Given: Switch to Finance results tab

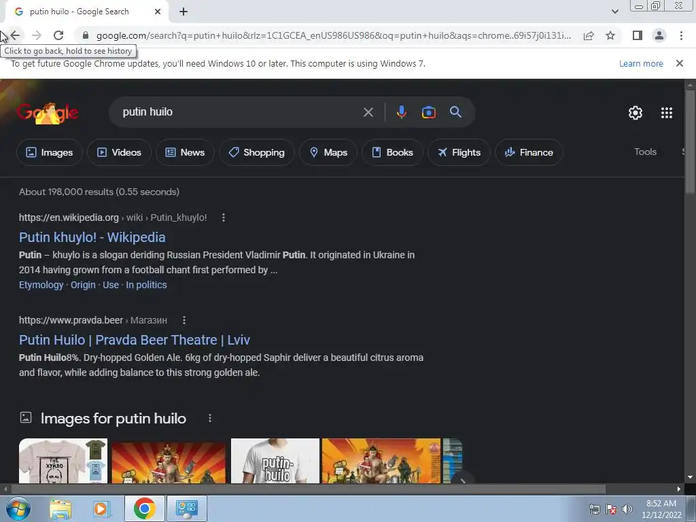Looking at the screenshot, I should (529, 152).
